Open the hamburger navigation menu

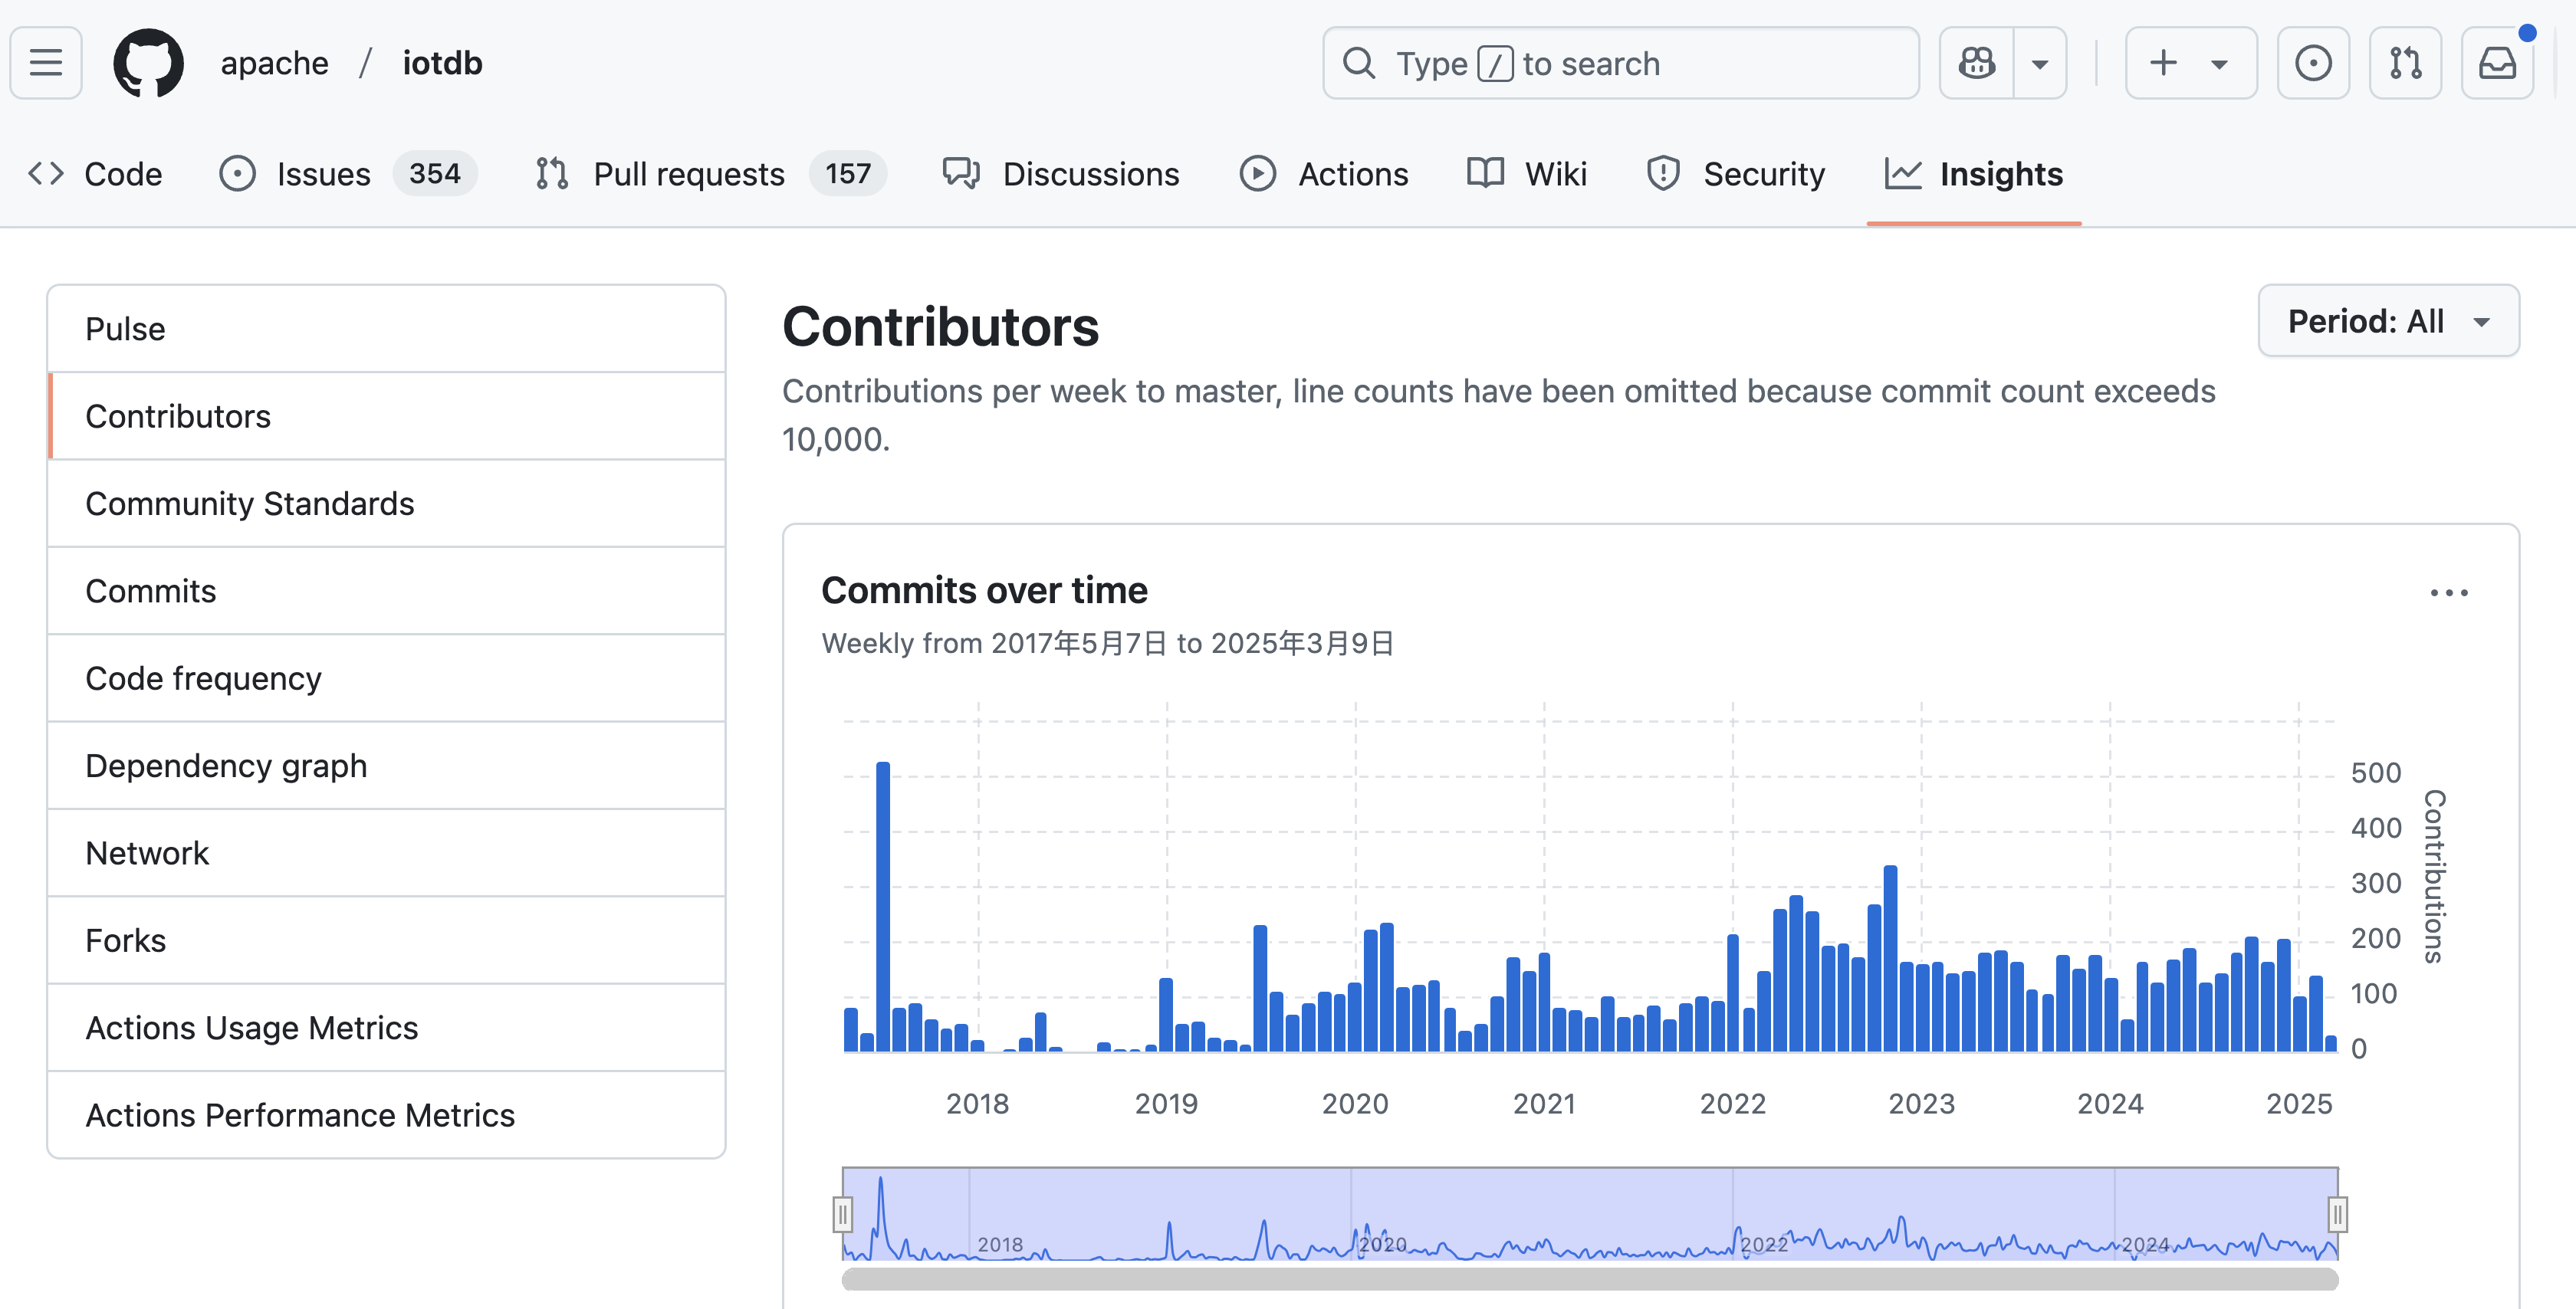[x=46, y=63]
